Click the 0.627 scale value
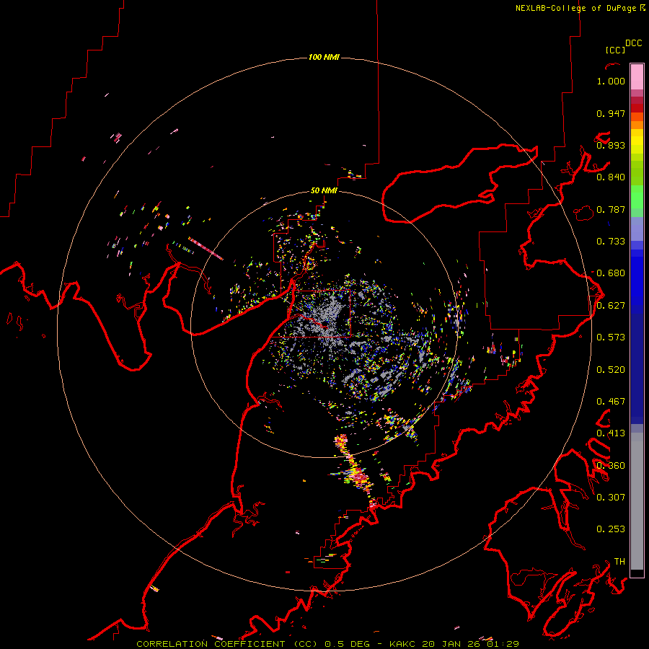 point(611,306)
